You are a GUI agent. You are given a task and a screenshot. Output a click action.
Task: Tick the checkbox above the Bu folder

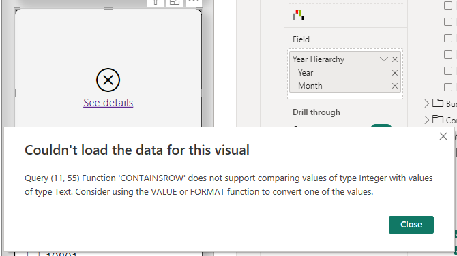click(448, 87)
